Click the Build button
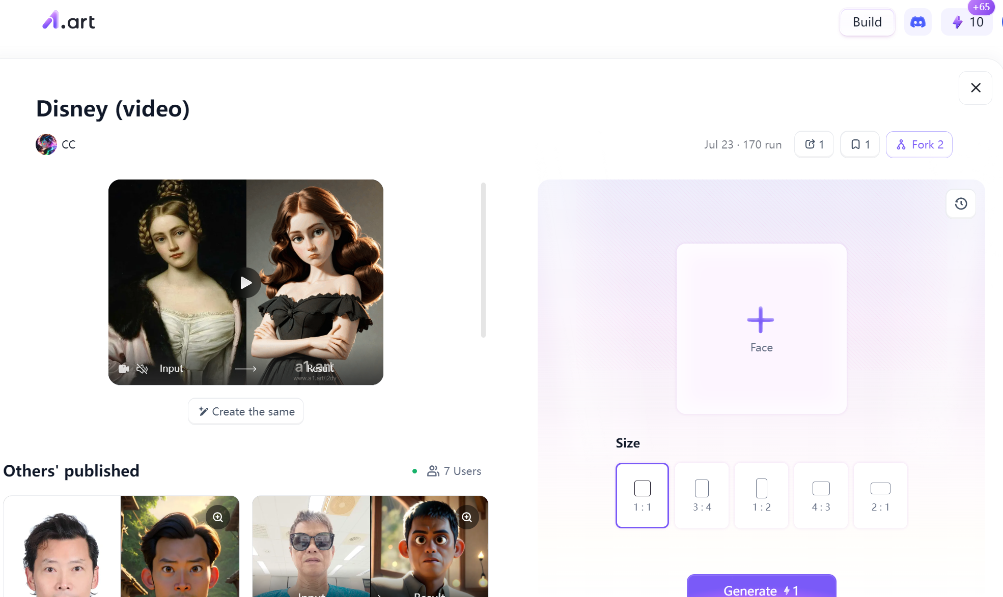 tap(867, 22)
